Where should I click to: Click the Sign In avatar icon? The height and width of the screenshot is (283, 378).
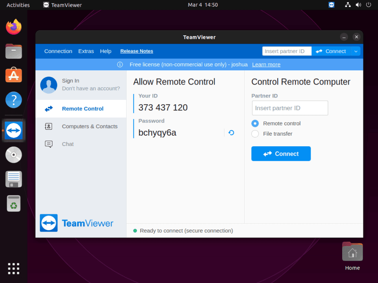coord(48,85)
